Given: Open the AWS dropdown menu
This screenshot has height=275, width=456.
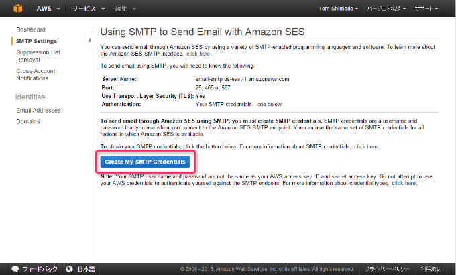Looking at the screenshot, I should pos(48,9).
